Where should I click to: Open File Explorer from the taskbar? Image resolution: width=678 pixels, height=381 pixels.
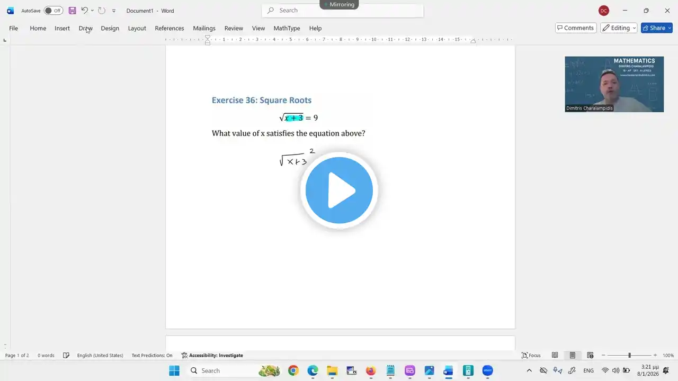point(332,370)
